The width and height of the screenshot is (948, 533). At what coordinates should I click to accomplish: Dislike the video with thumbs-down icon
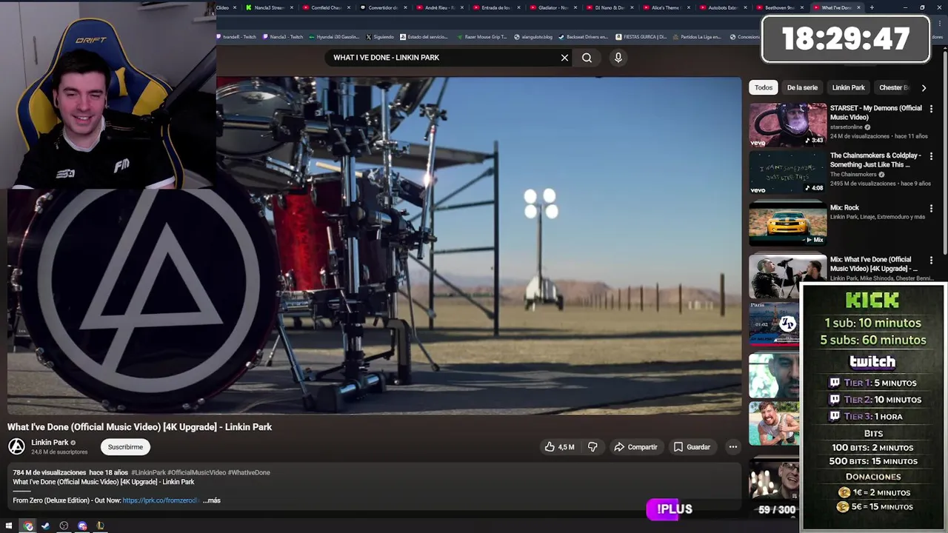point(592,447)
